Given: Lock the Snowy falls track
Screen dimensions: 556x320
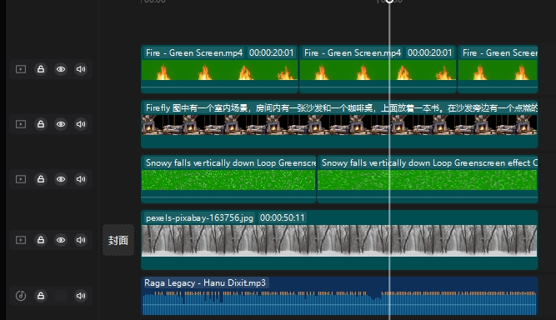Looking at the screenshot, I should (x=41, y=179).
